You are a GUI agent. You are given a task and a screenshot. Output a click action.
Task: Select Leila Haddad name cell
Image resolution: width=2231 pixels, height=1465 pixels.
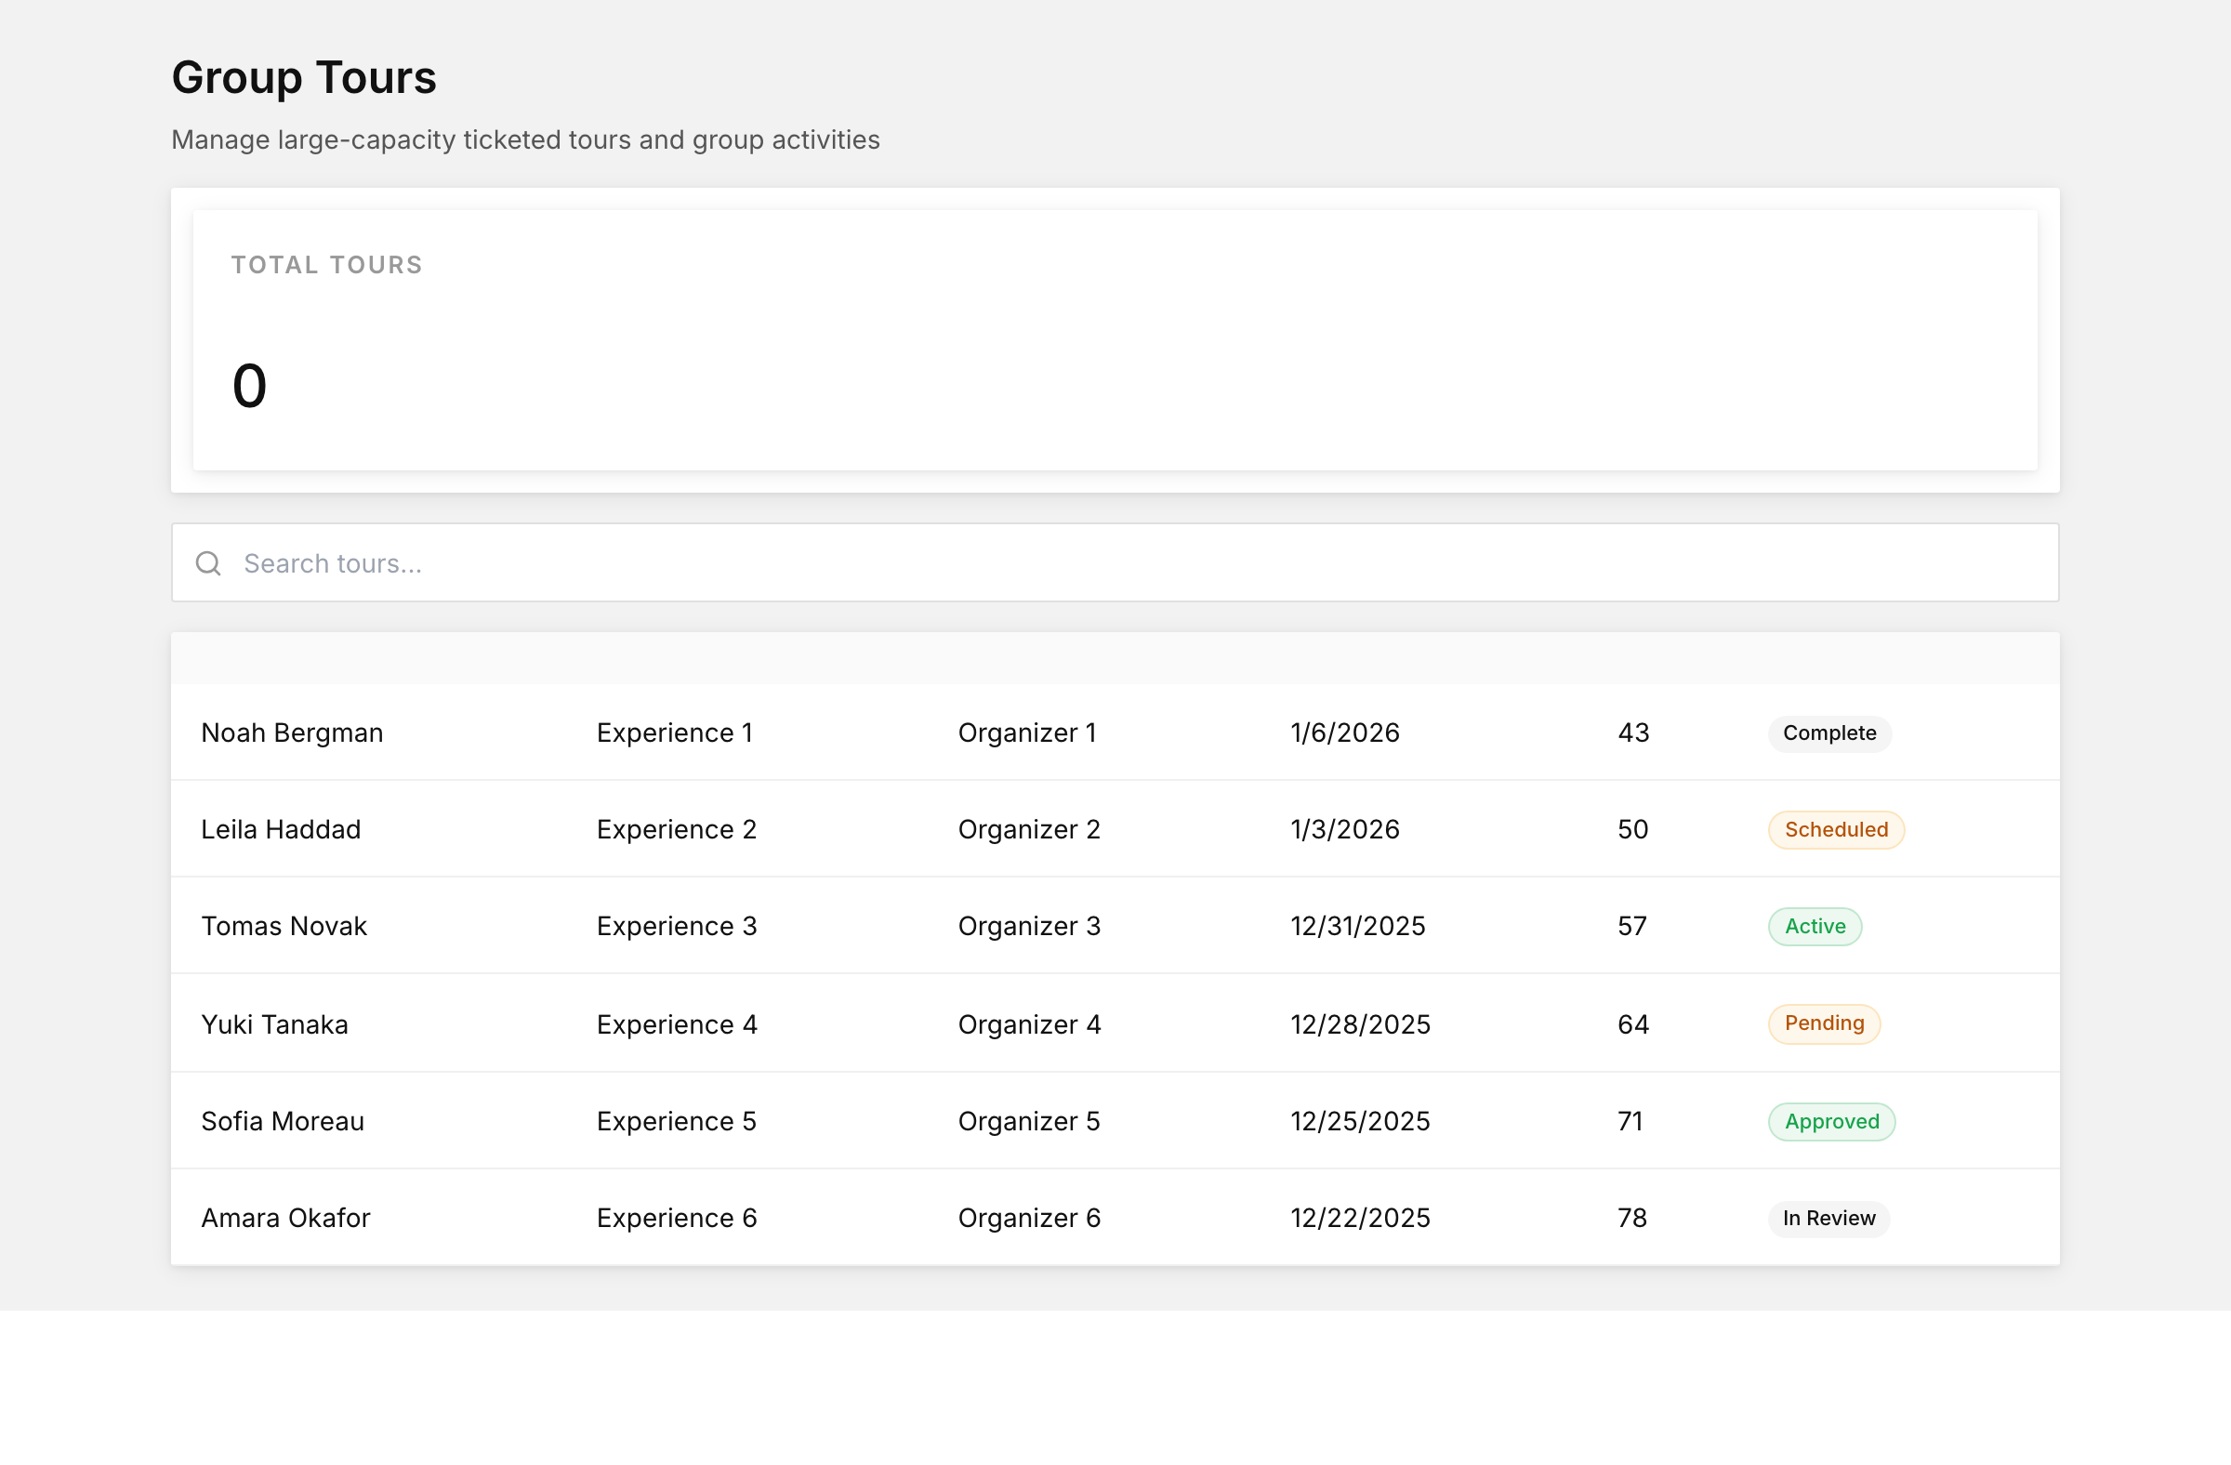pyautogui.click(x=282, y=829)
